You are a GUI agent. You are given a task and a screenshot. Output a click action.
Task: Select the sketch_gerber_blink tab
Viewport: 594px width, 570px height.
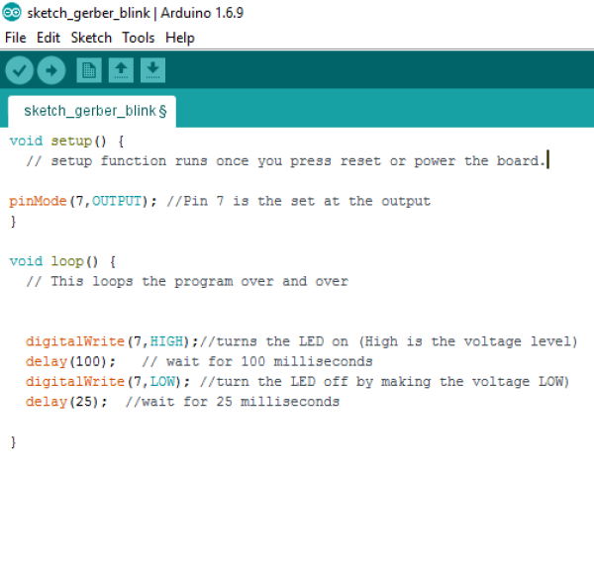coord(92,112)
